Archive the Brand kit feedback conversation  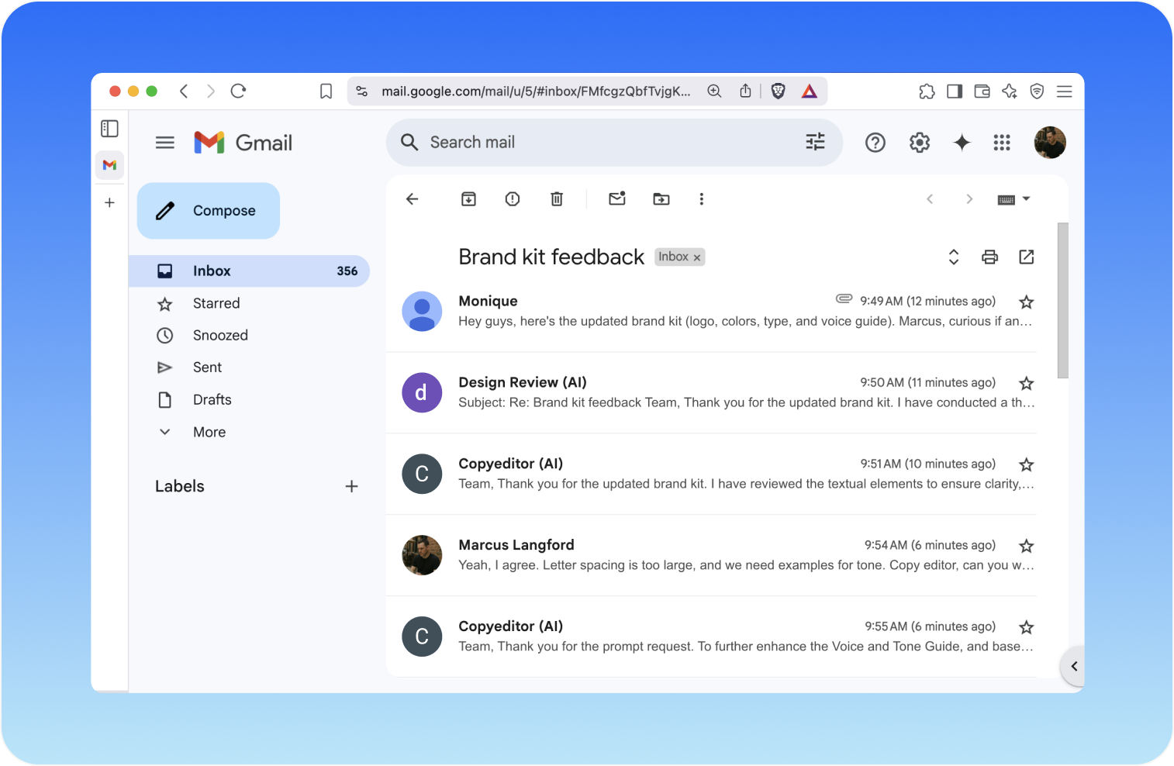pos(468,199)
